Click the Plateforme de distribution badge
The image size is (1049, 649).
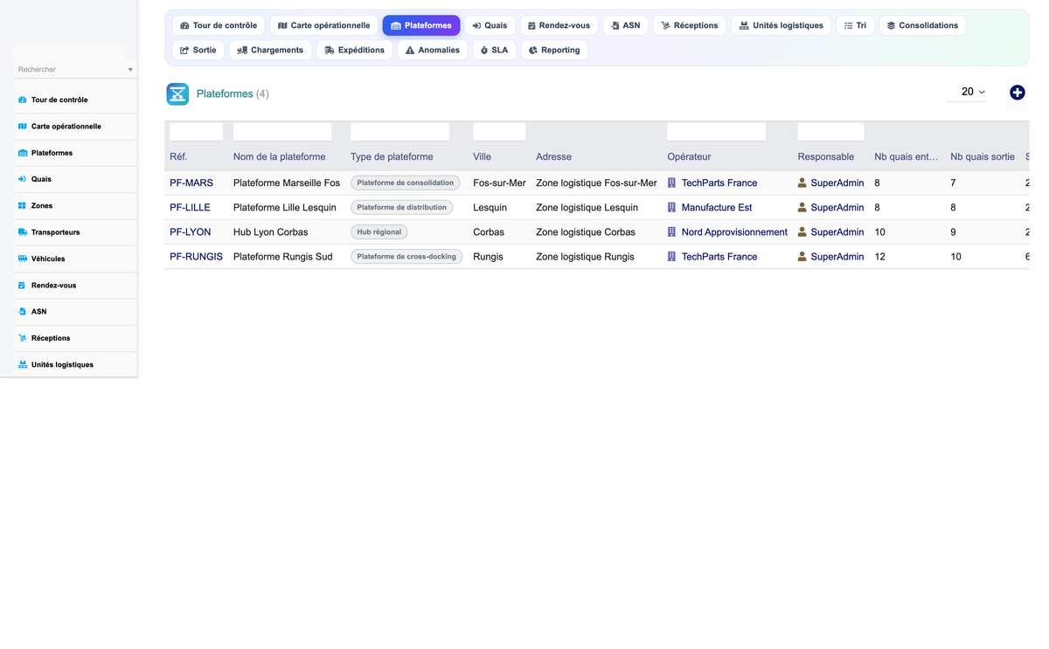402,208
